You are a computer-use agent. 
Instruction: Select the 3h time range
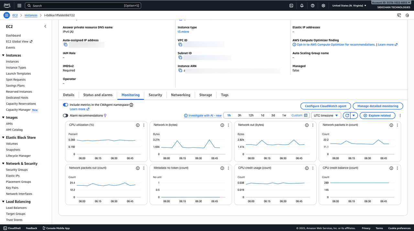239,115
